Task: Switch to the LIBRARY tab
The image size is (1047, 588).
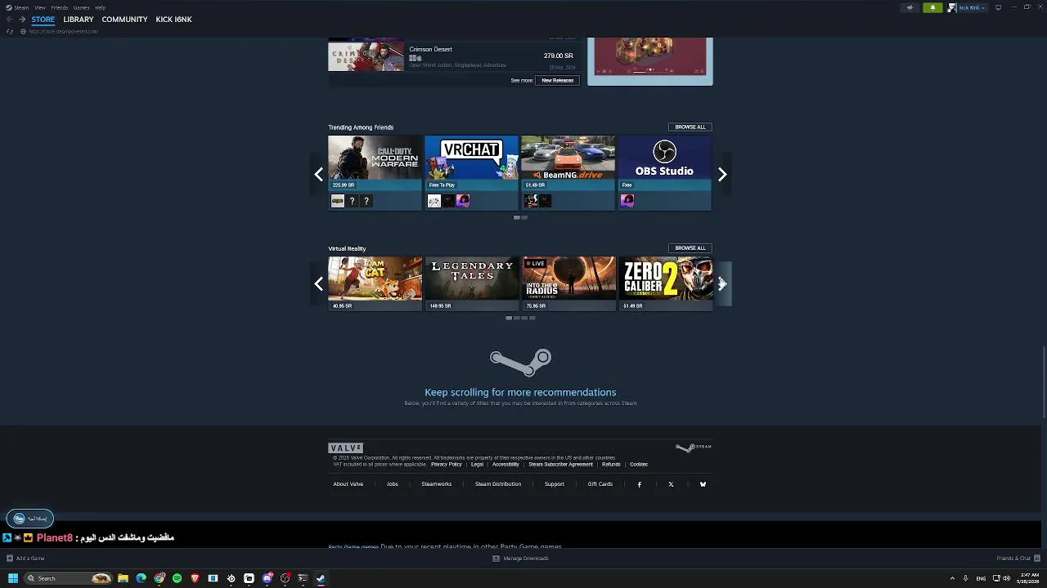Action: 79,20
